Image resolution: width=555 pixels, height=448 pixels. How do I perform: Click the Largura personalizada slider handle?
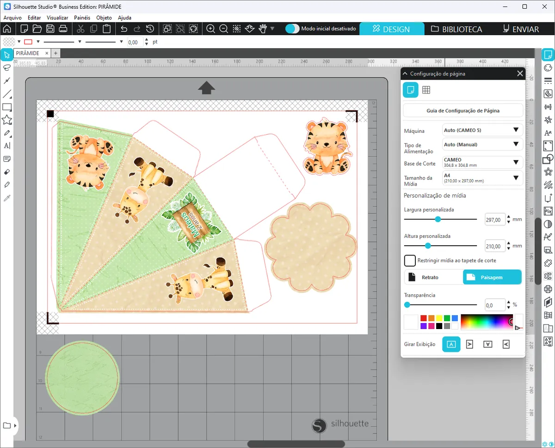click(438, 219)
